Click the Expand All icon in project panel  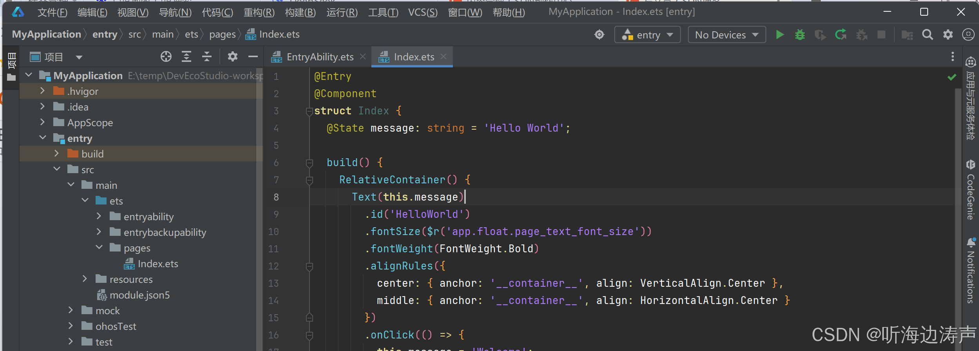tap(186, 57)
